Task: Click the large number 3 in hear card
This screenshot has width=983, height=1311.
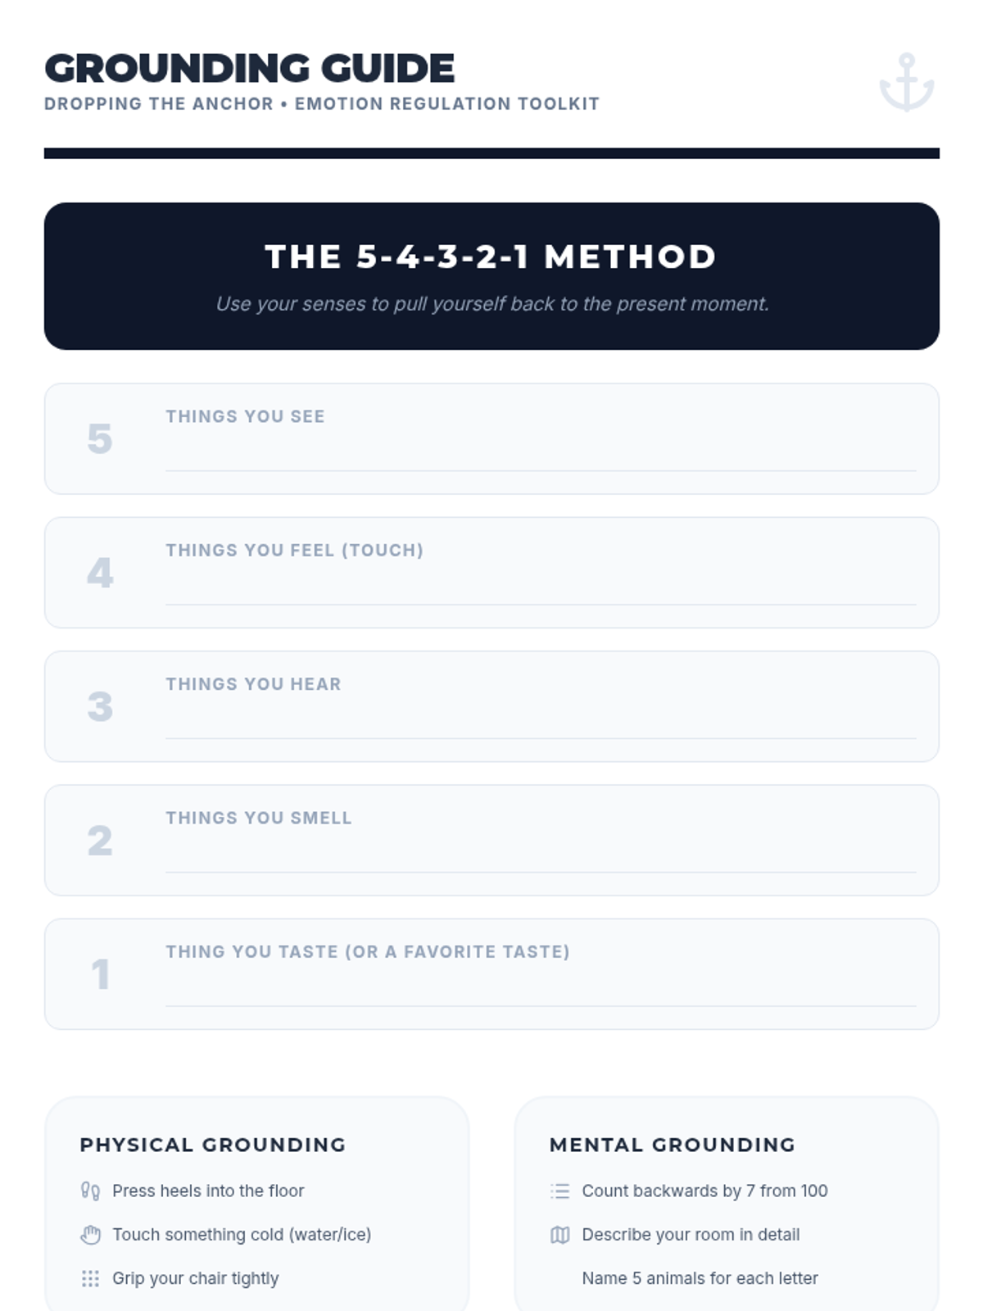Action: click(x=100, y=706)
